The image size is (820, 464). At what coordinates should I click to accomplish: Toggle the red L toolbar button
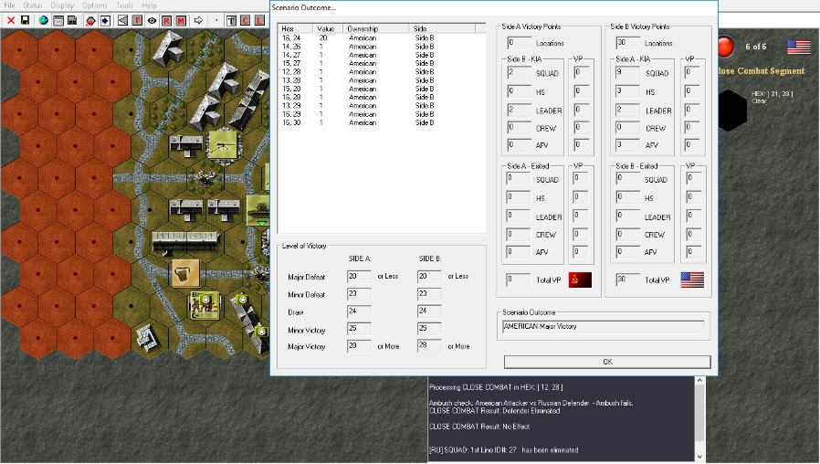pyautogui.click(x=259, y=20)
